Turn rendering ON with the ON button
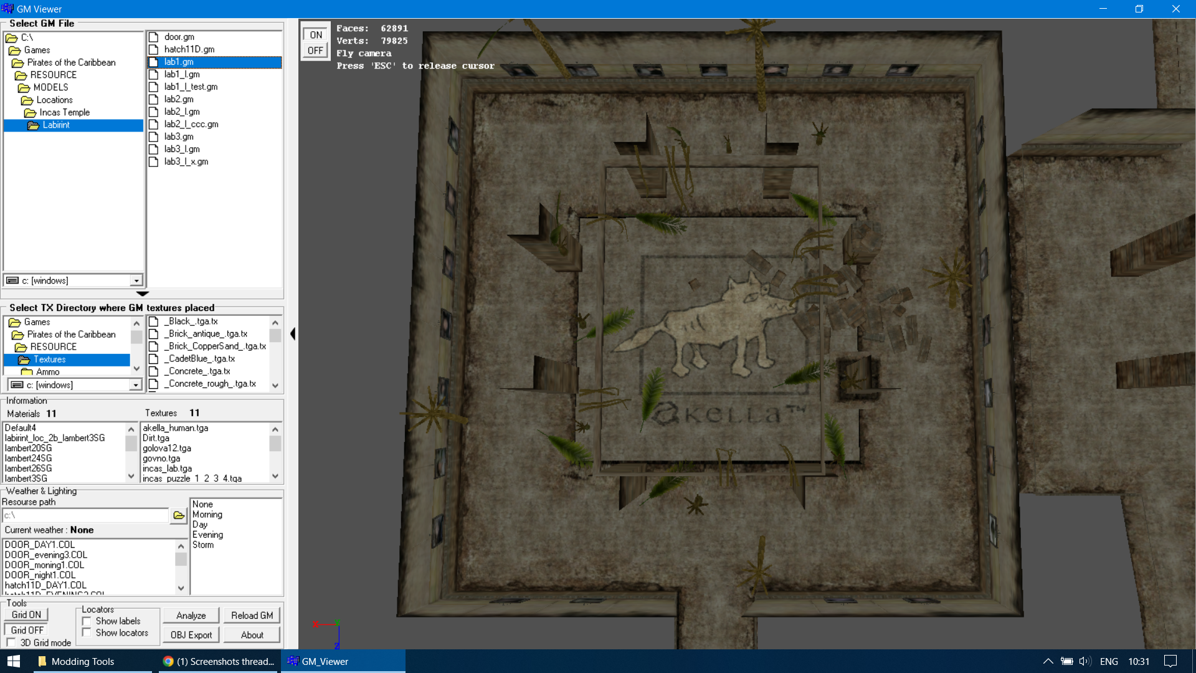Image resolution: width=1196 pixels, height=673 pixels. click(x=316, y=35)
